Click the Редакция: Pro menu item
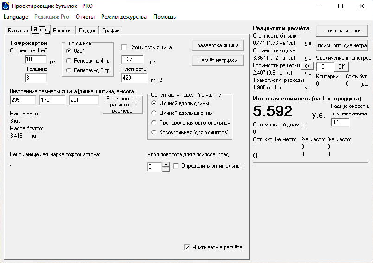This screenshot has height=263, width=373. 51,17
